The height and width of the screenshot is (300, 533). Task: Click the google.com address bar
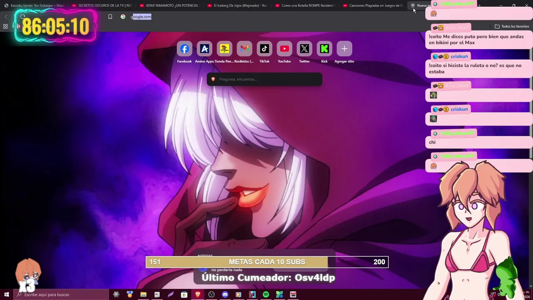pyautogui.click(x=141, y=17)
